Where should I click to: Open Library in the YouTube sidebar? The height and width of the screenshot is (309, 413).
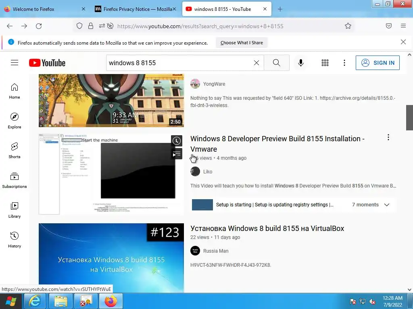(15, 210)
